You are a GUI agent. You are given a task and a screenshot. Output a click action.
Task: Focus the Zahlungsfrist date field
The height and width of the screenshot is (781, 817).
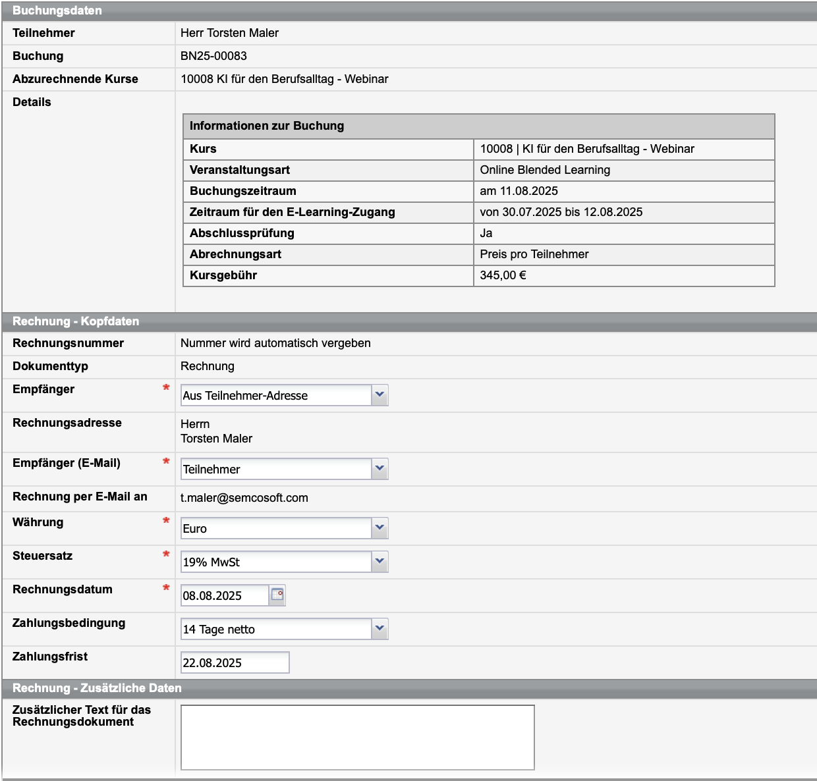click(x=235, y=662)
